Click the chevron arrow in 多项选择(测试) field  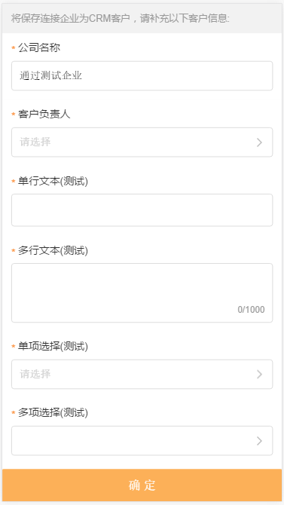click(x=259, y=441)
